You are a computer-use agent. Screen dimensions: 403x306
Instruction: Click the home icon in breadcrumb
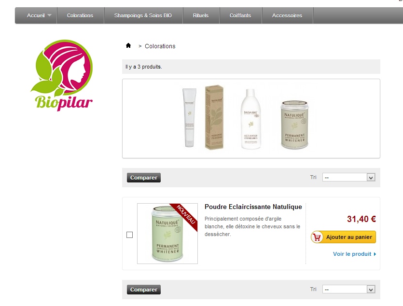[128, 45]
